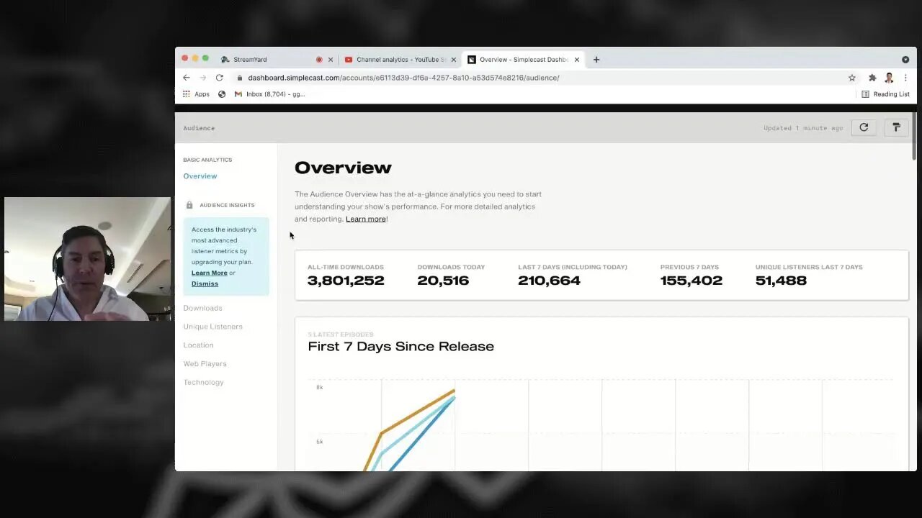
Task: Open the Overview sidebar item
Action: [200, 176]
